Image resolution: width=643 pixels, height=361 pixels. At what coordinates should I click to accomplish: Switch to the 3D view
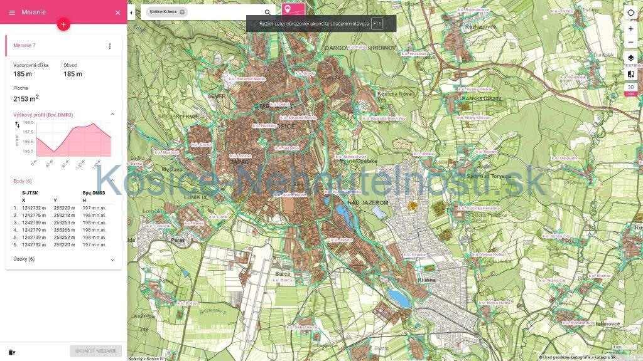630,87
